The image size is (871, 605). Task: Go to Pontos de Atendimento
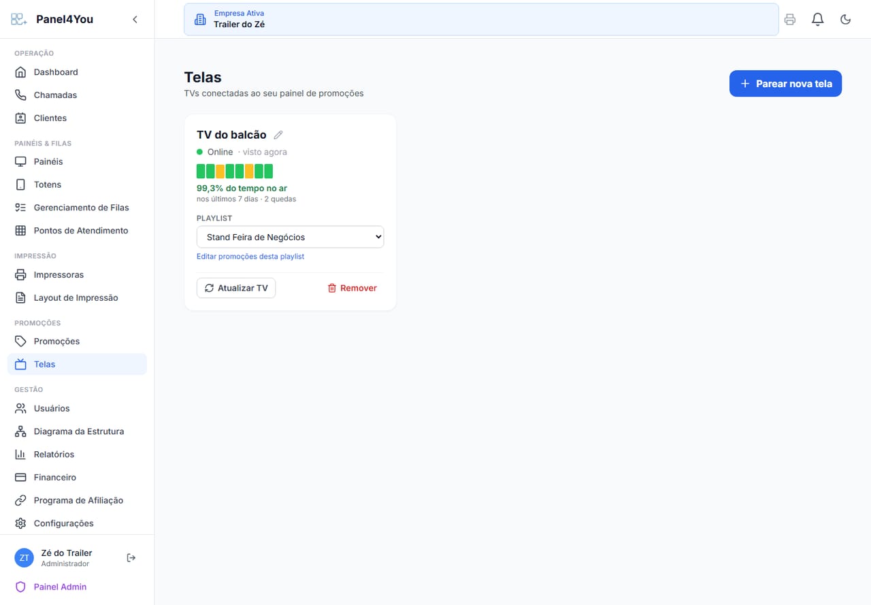[77, 231]
